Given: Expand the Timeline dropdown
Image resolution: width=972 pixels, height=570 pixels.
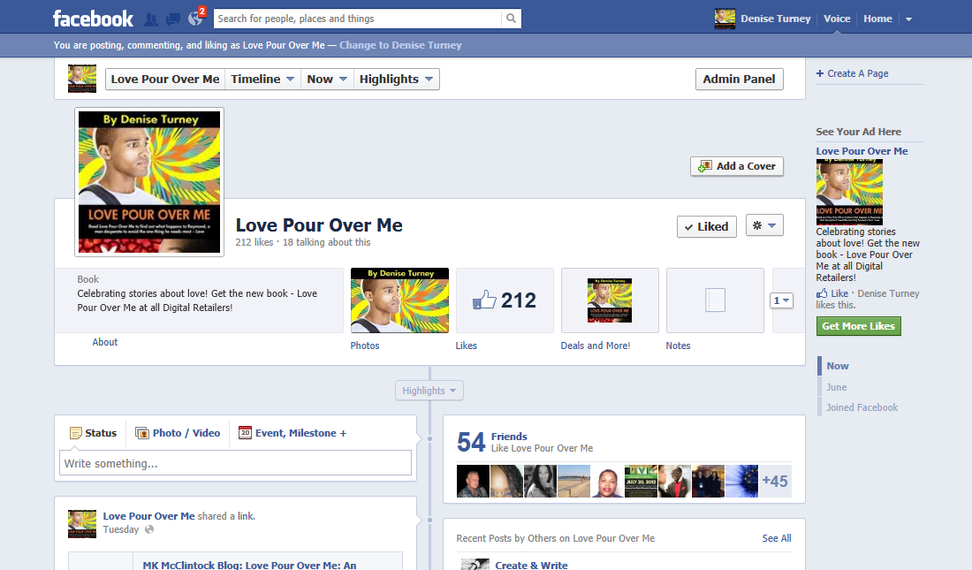Looking at the screenshot, I should 262,79.
